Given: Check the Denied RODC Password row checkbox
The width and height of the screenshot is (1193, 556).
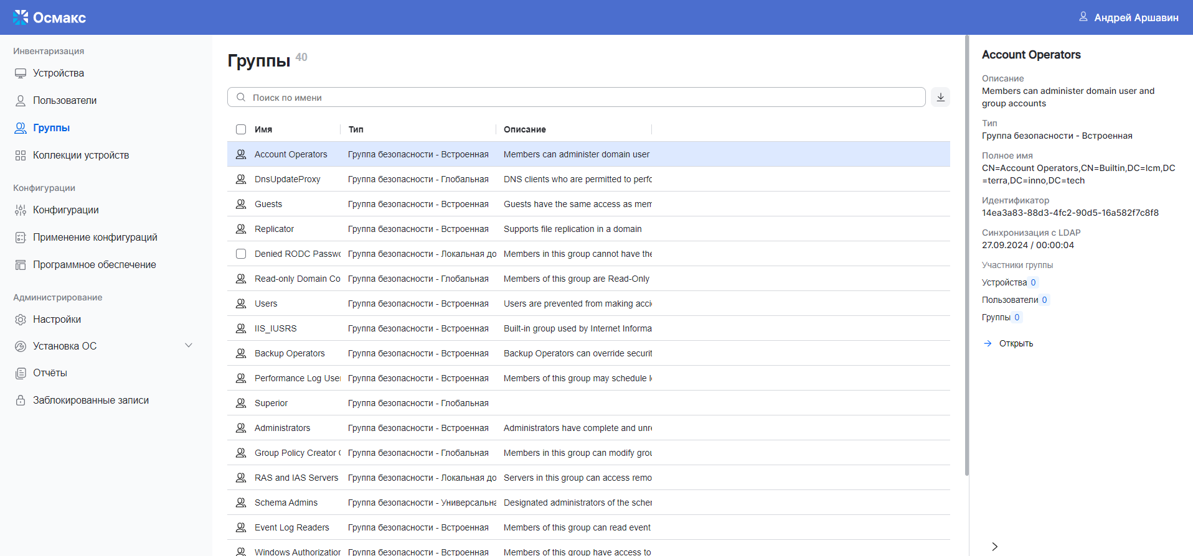Looking at the screenshot, I should pos(241,254).
